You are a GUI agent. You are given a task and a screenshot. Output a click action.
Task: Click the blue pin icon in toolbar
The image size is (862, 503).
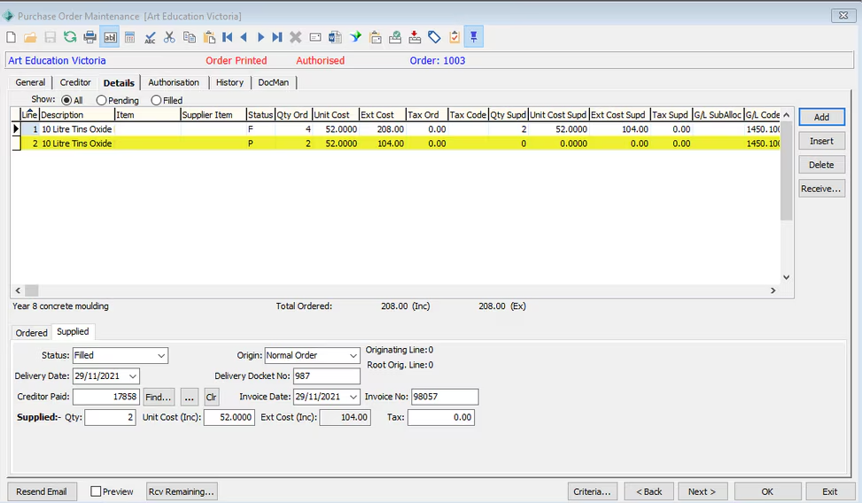click(474, 37)
